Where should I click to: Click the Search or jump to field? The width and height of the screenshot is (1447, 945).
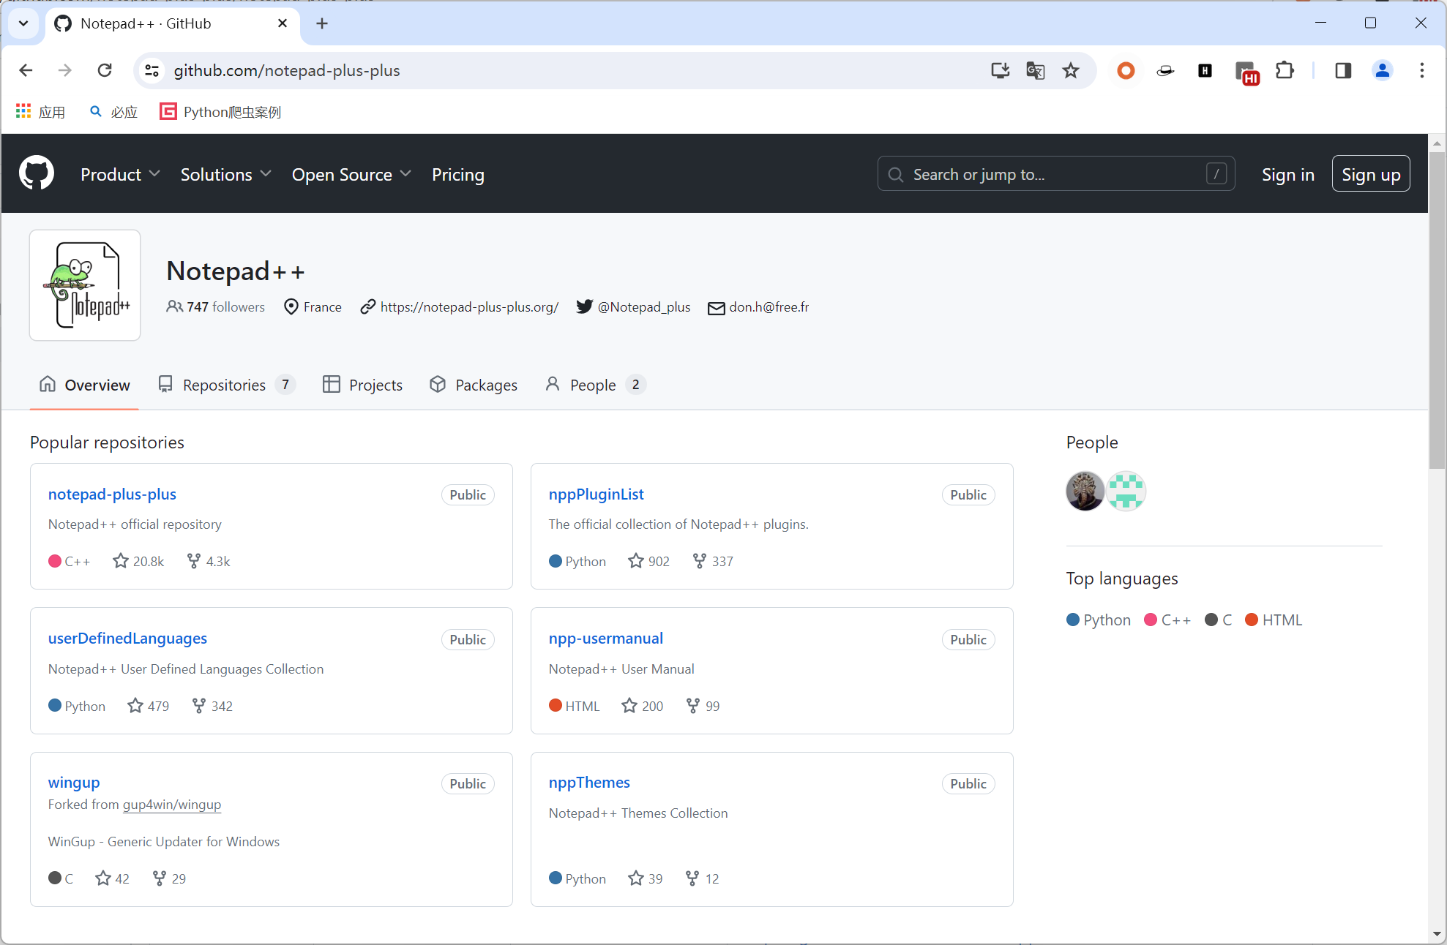(1055, 175)
